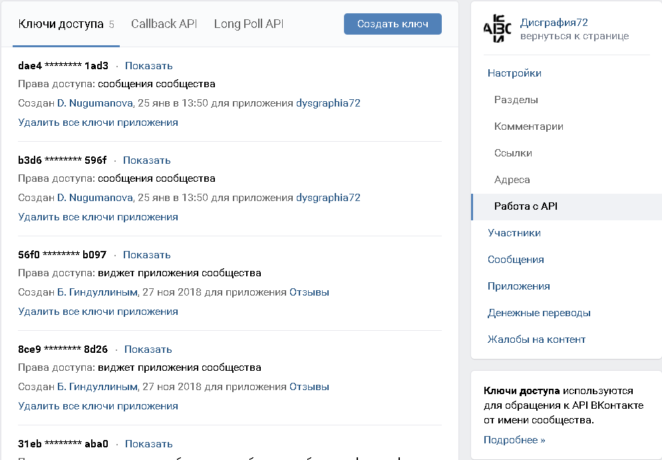Viewport: 662px width, 460px height.
Task: Open Настройки in the sidebar
Action: pyautogui.click(x=514, y=73)
